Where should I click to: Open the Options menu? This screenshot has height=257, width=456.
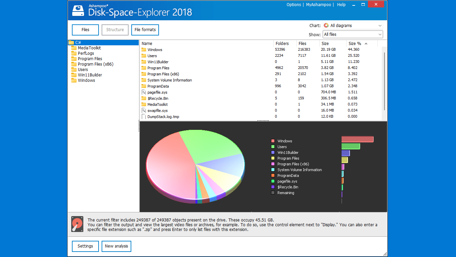tap(294, 5)
